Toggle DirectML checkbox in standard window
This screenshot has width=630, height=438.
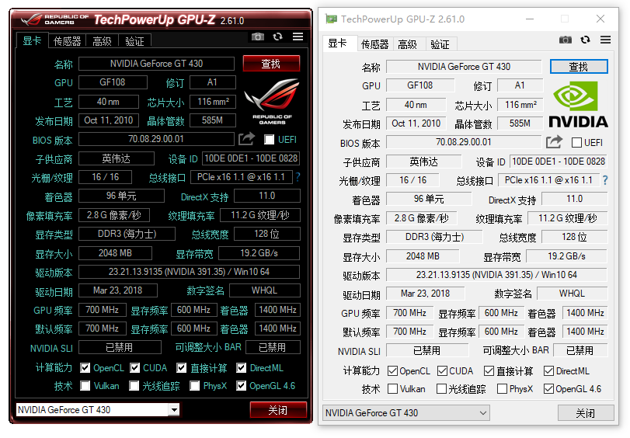[x=549, y=371]
